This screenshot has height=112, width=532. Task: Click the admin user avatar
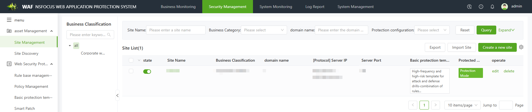click(x=504, y=7)
